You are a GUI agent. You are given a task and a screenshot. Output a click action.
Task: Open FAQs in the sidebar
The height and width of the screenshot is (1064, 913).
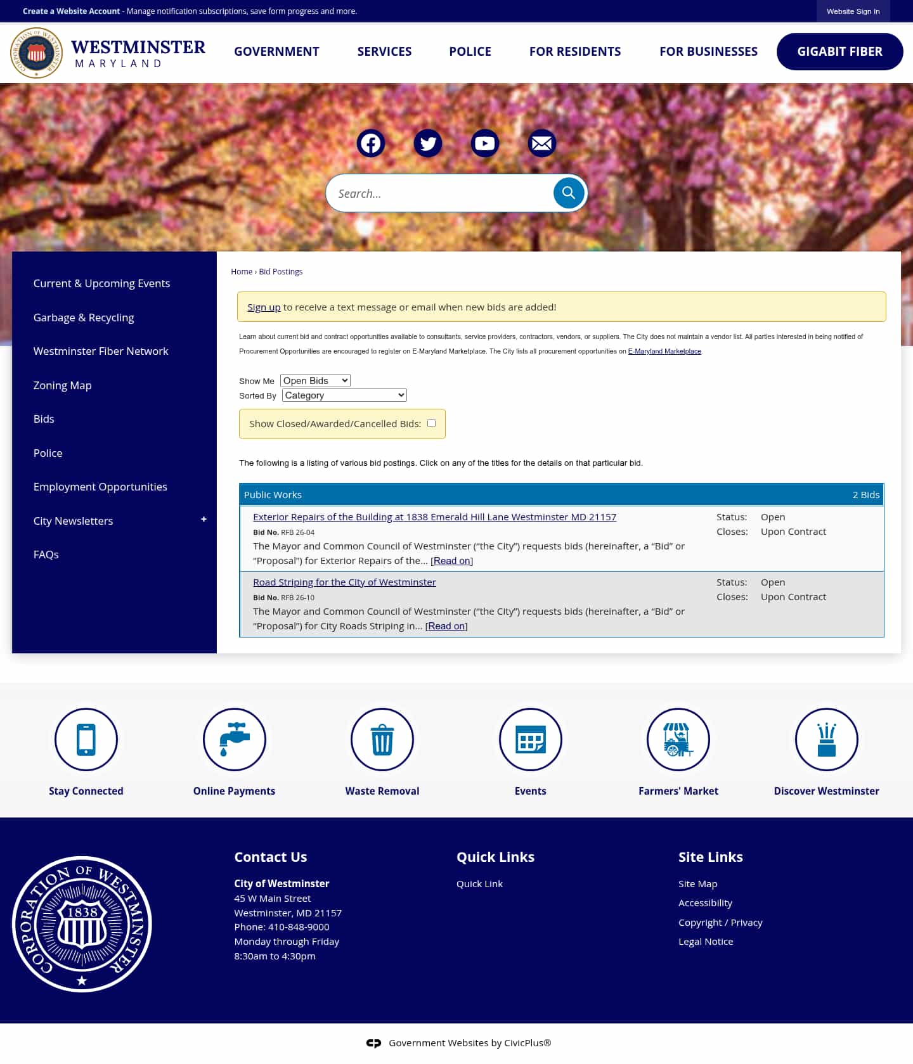[x=46, y=554]
